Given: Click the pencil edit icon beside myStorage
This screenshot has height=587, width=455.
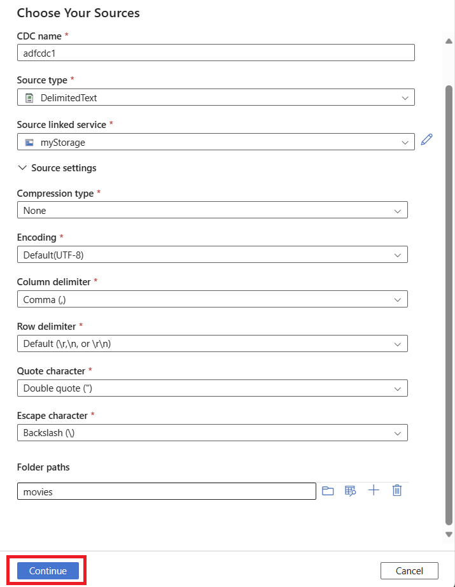Looking at the screenshot, I should [426, 139].
